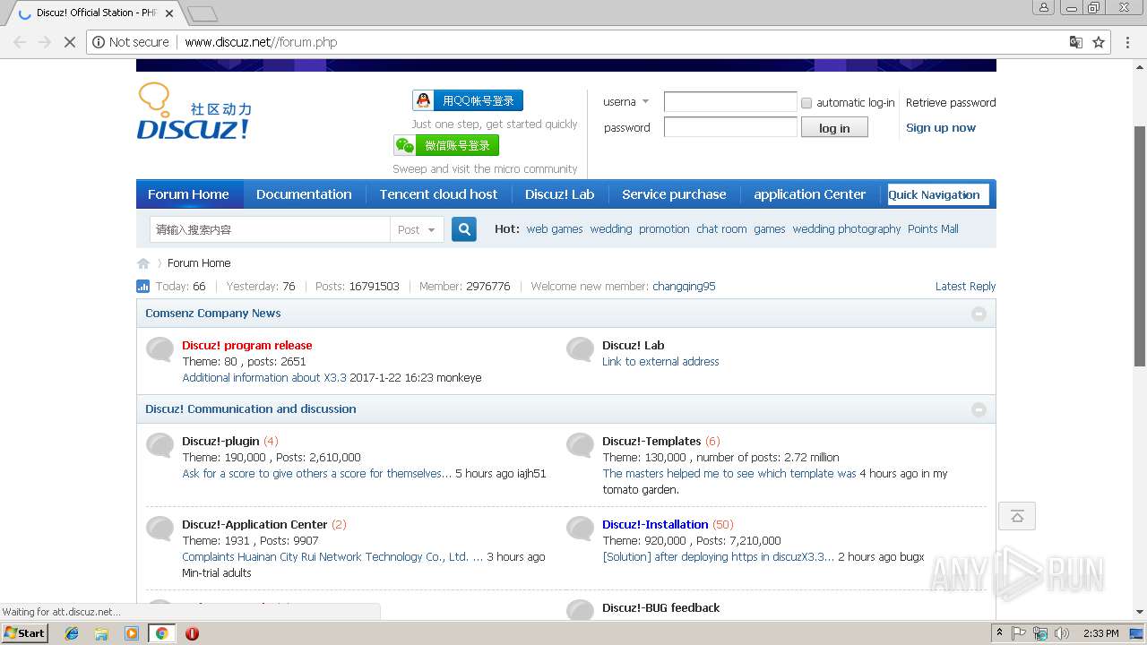Open the Tencent cloud host nav item
Screen dimensions: 1147x645
click(x=438, y=194)
